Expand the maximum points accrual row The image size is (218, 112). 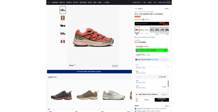(152, 55)
